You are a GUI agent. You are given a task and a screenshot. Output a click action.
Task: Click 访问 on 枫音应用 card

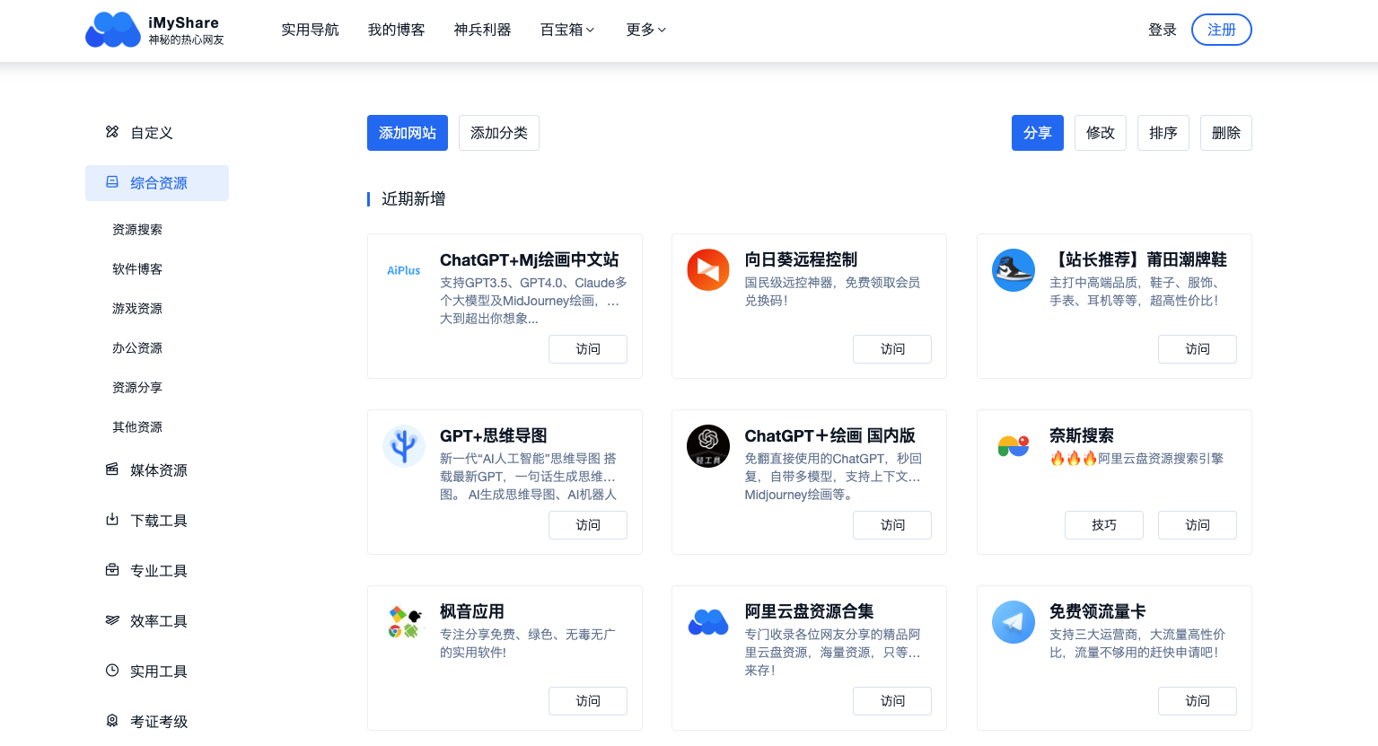pyautogui.click(x=588, y=701)
